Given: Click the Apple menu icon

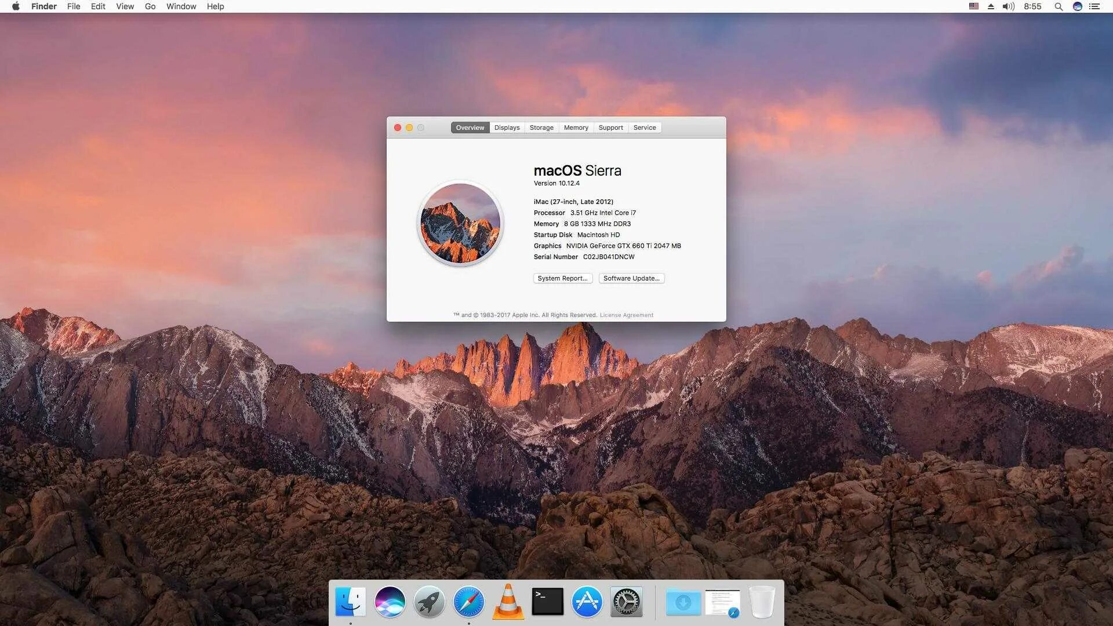Looking at the screenshot, I should [x=14, y=6].
